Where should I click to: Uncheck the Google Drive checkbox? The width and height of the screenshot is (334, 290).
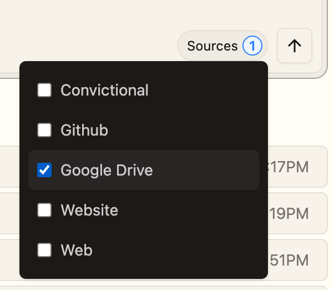click(x=44, y=170)
